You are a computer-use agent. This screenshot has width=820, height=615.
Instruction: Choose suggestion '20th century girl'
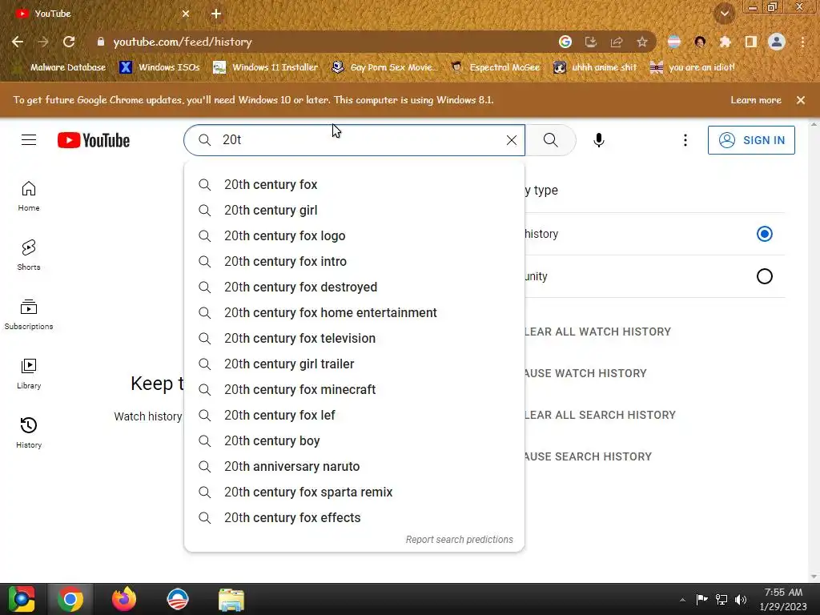354,211
